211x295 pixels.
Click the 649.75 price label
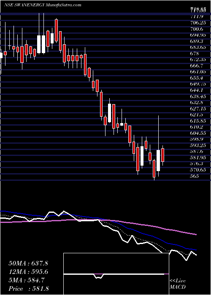pyautogui.click(x=199, y=84)
